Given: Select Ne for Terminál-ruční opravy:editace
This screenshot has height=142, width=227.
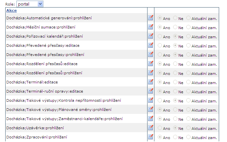Looking at the screenshot, I should coord(175,91).
